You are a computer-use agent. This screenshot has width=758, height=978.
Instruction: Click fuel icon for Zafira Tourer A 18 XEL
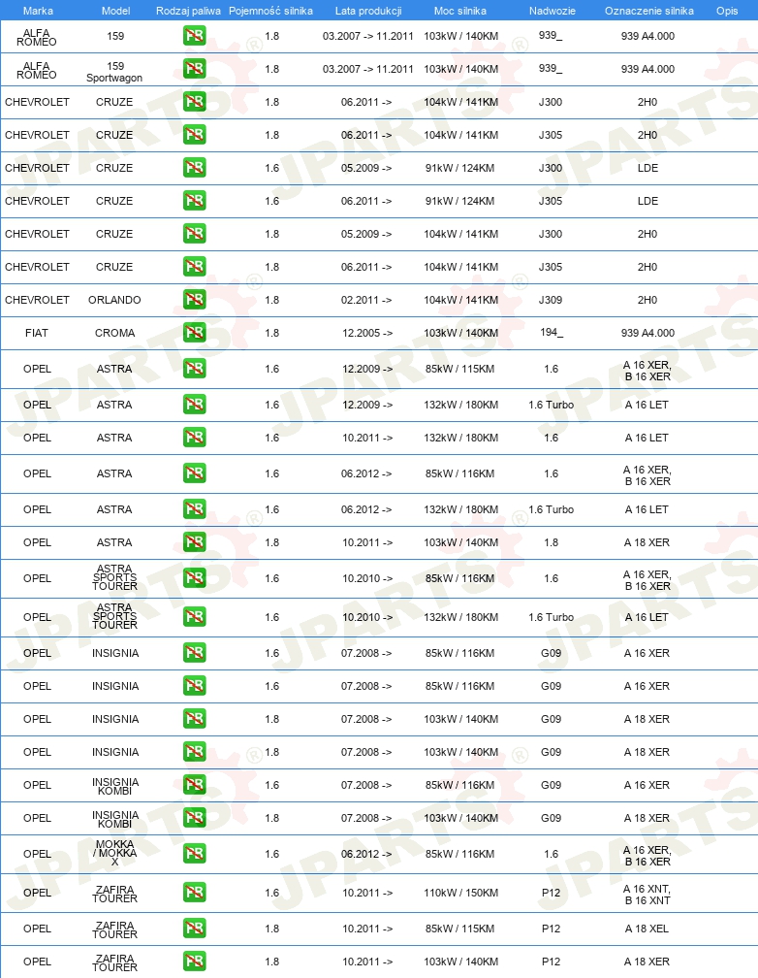tap(195, 929)
